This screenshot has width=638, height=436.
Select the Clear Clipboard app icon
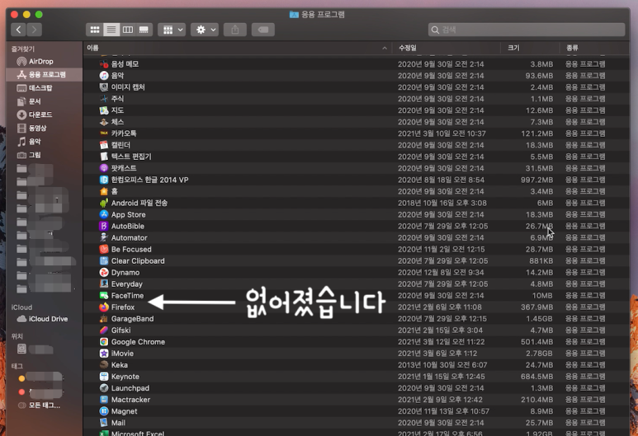click(x=104, y=261)
